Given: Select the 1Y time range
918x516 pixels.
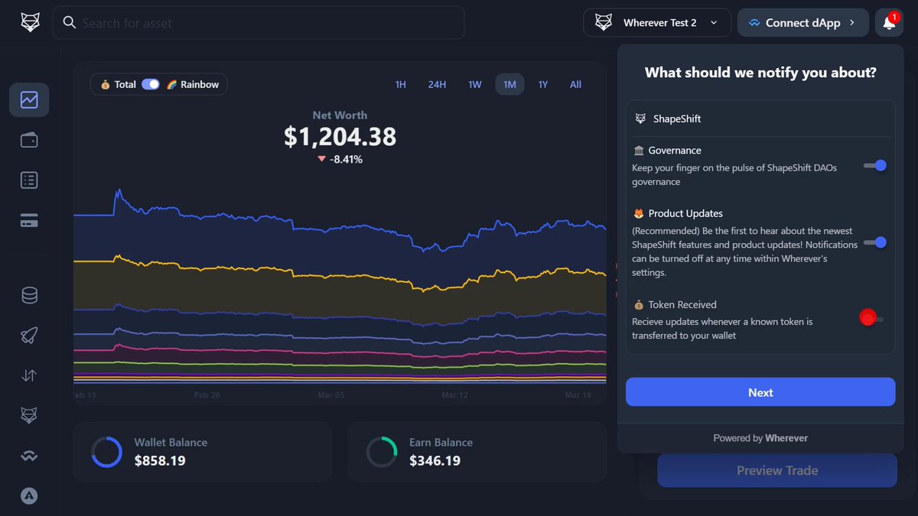Looking at the screenshot, I should pos(543,84).
